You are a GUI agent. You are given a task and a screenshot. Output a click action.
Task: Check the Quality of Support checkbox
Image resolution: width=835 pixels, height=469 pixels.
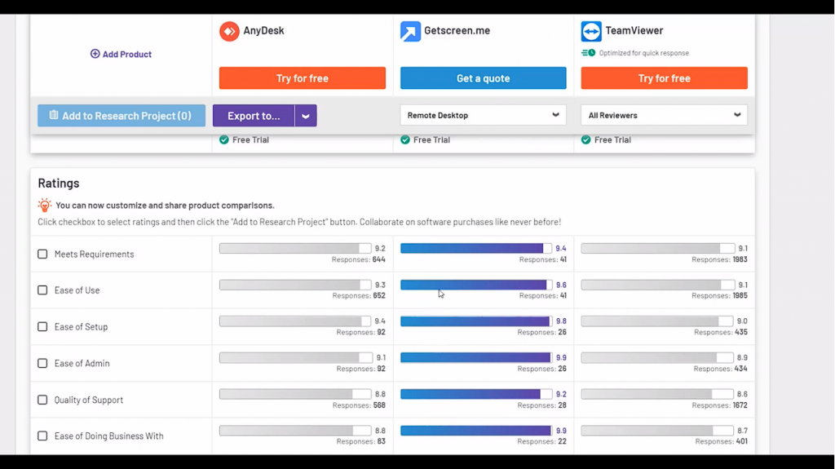coord(42,400)
